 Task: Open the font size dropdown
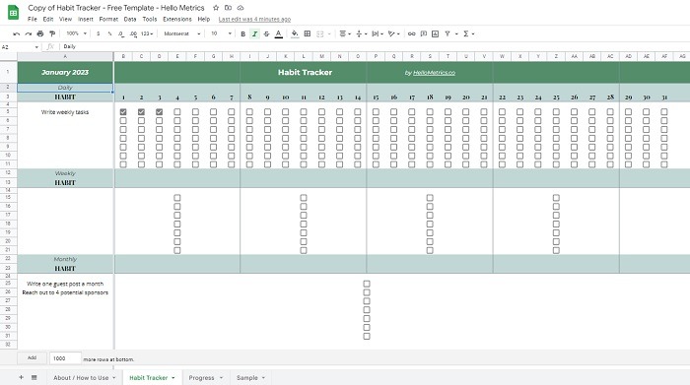(x=221, y=33)
